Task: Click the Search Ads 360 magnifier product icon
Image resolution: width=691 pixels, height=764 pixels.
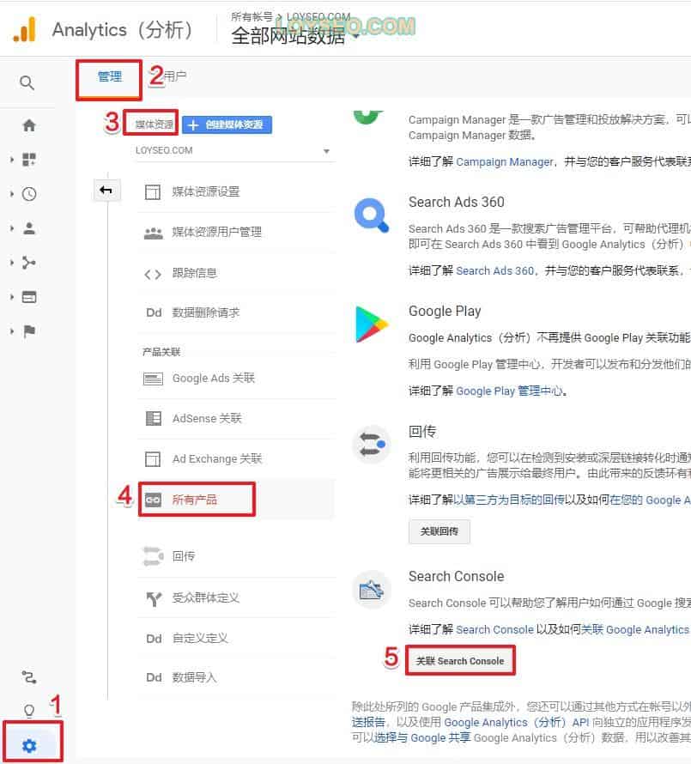Action: pos(372,215)
